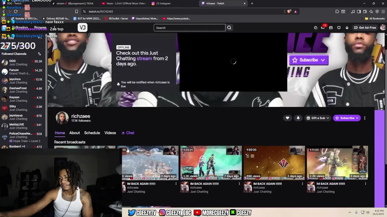387x217 pixels.
Task: Click richzaee's channel profile picture
Action: [x=62, y=118]
